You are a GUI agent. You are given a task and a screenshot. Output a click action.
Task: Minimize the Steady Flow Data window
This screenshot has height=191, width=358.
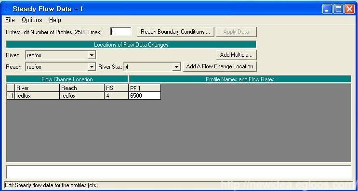tap(327, 9)
